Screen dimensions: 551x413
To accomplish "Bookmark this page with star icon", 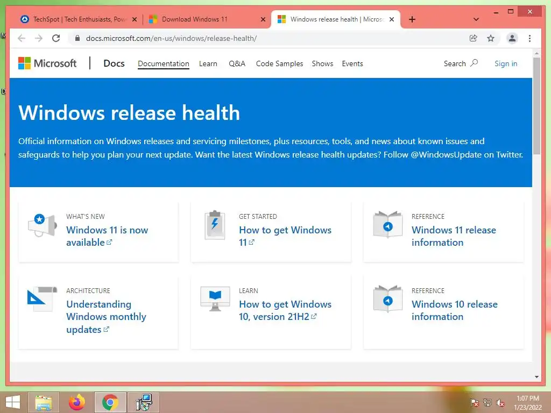I will pyautogui.click(x=491, y=38).
